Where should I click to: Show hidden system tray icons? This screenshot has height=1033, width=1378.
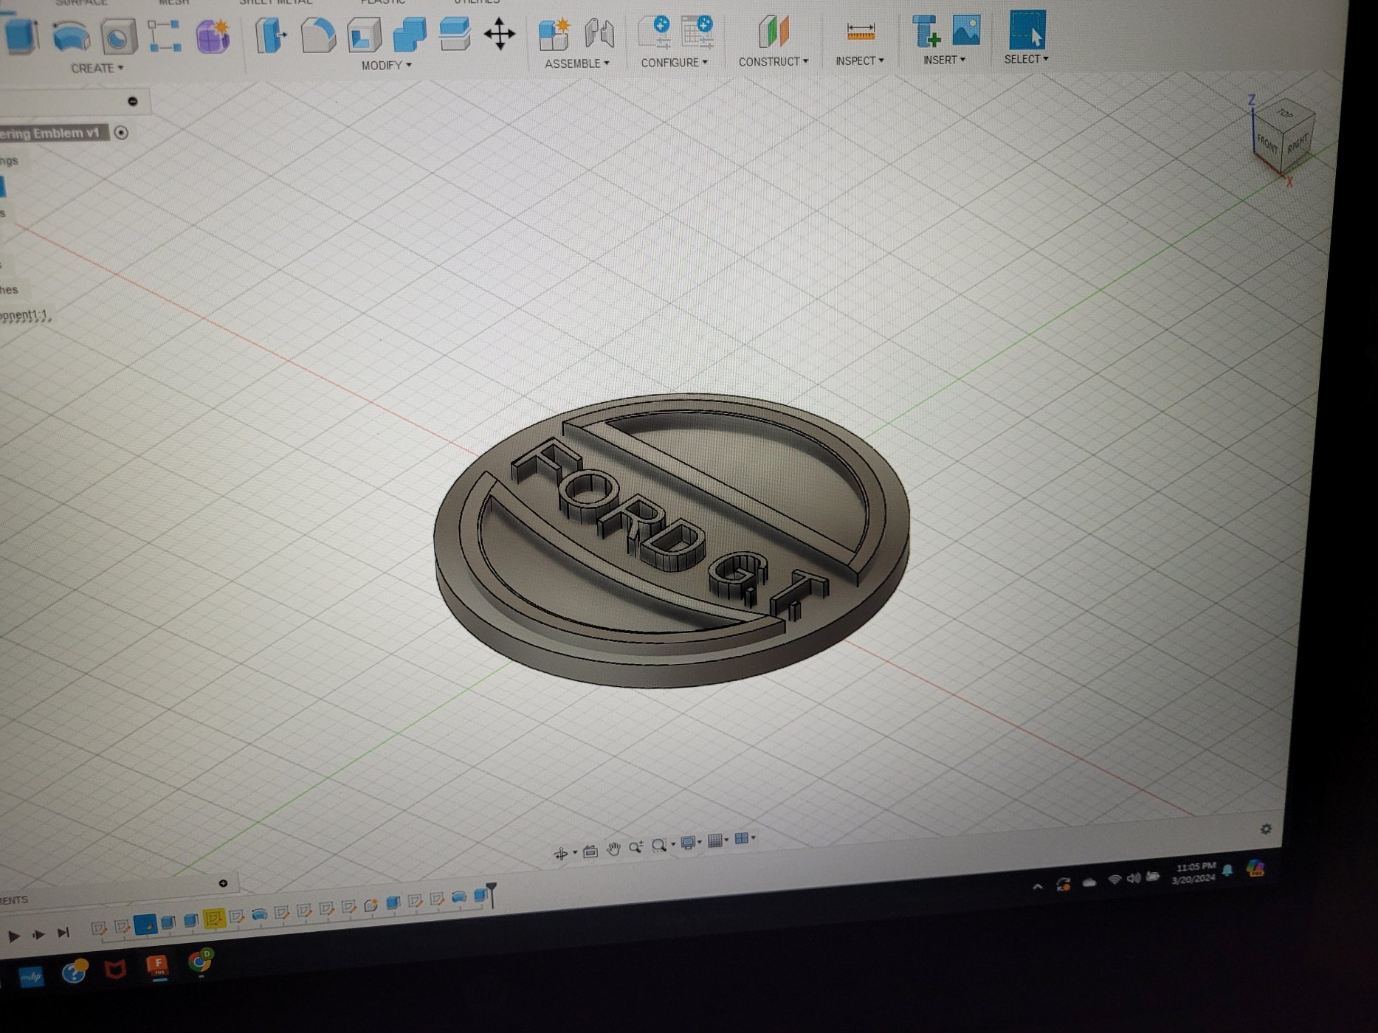tap(1038, 887)
